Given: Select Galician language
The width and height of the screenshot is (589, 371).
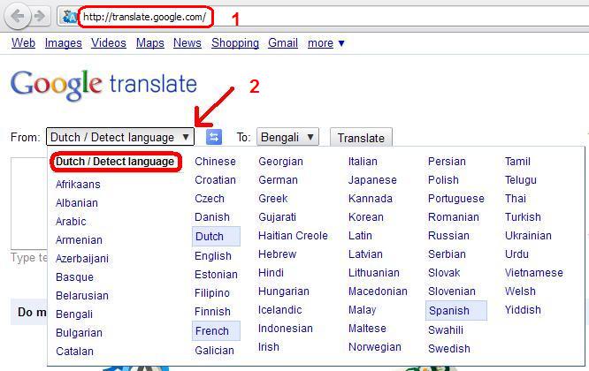Looking at the screenshot, I should pyautogui.click(x=214, y=351).
